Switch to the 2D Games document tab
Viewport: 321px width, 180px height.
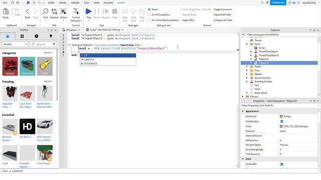71,30
